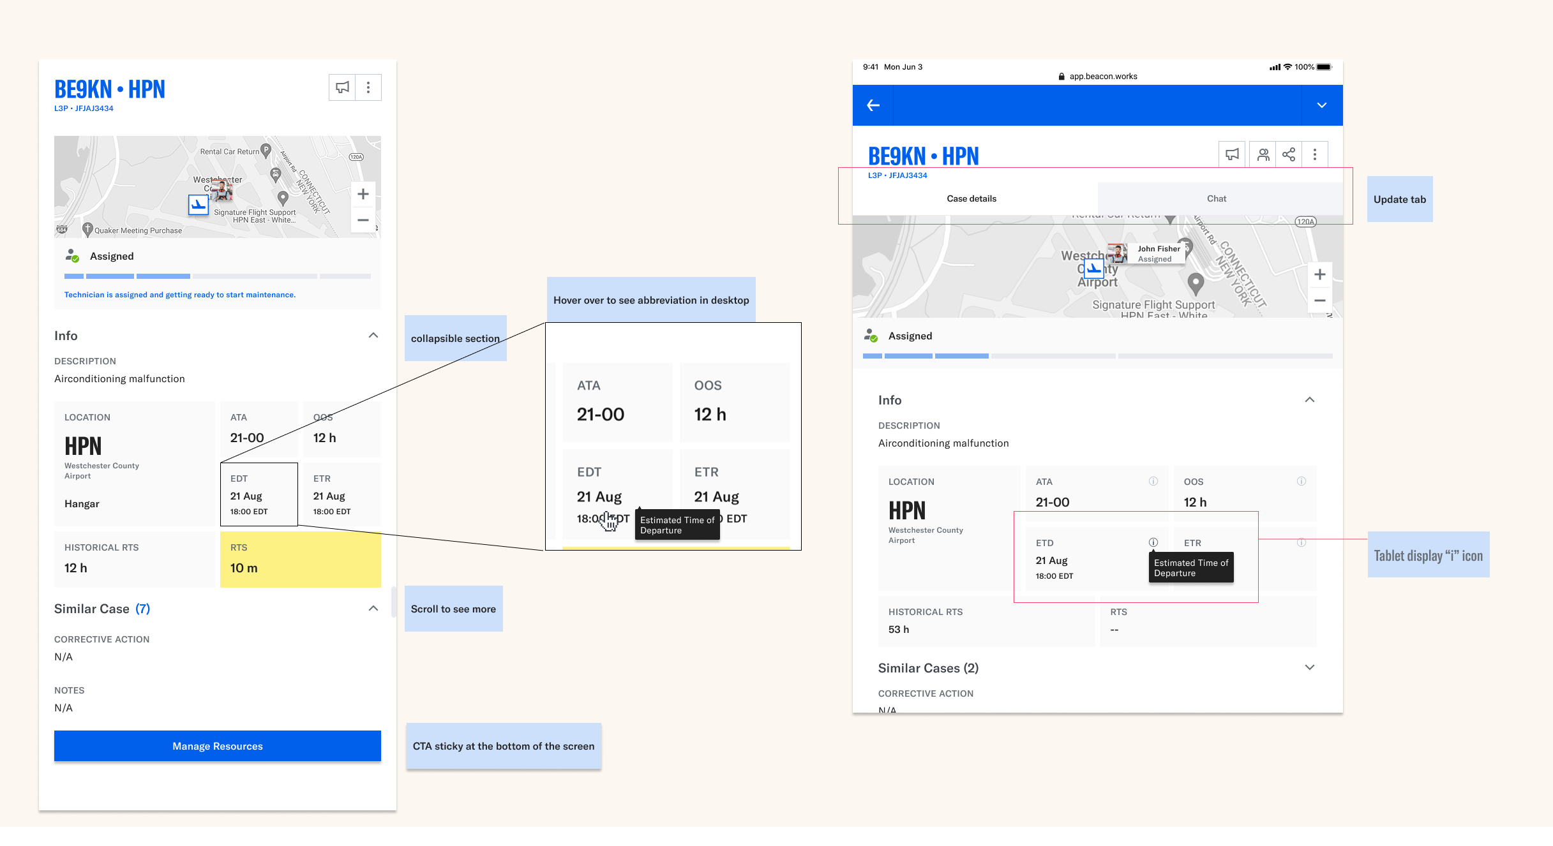
Task: Collapse the Info section in left panel
Action: click(373, 336)
